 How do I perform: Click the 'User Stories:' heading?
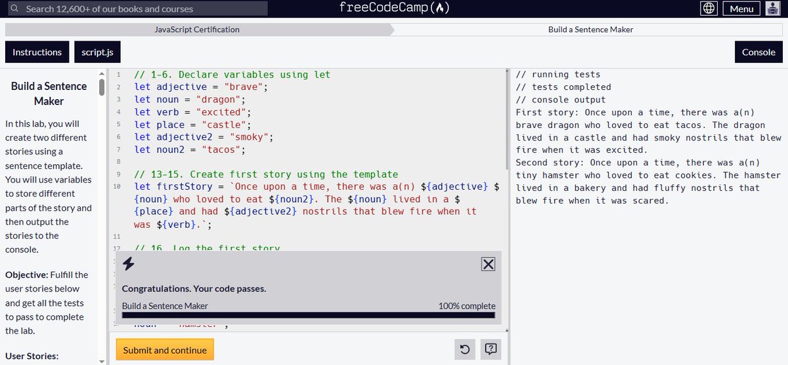(32, 356)
